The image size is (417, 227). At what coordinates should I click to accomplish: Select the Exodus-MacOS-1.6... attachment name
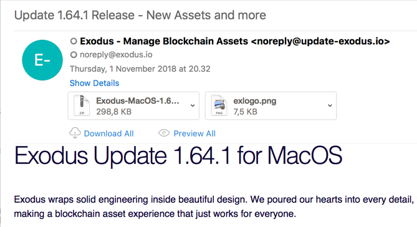click(x=138, y=101)
